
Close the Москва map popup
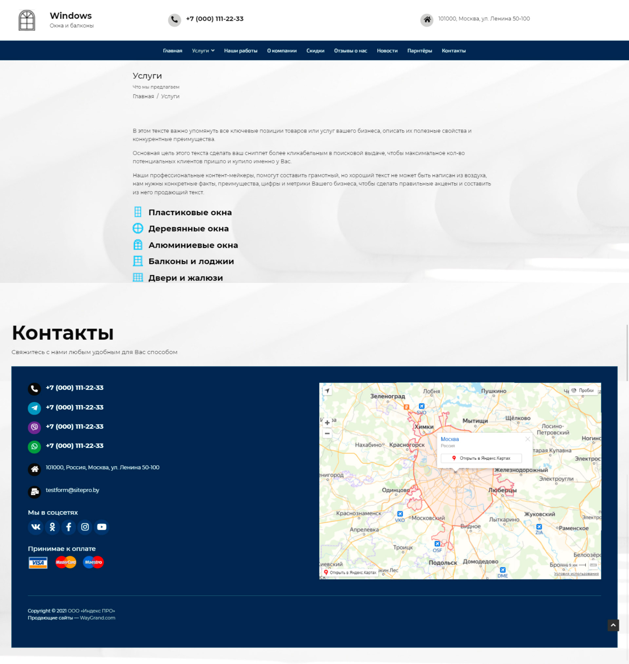[527, 439]
